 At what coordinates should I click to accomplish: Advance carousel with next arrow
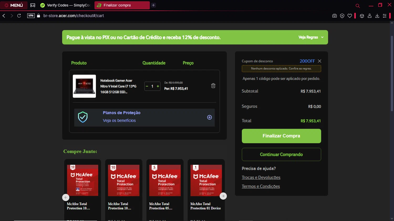(223, 196)
